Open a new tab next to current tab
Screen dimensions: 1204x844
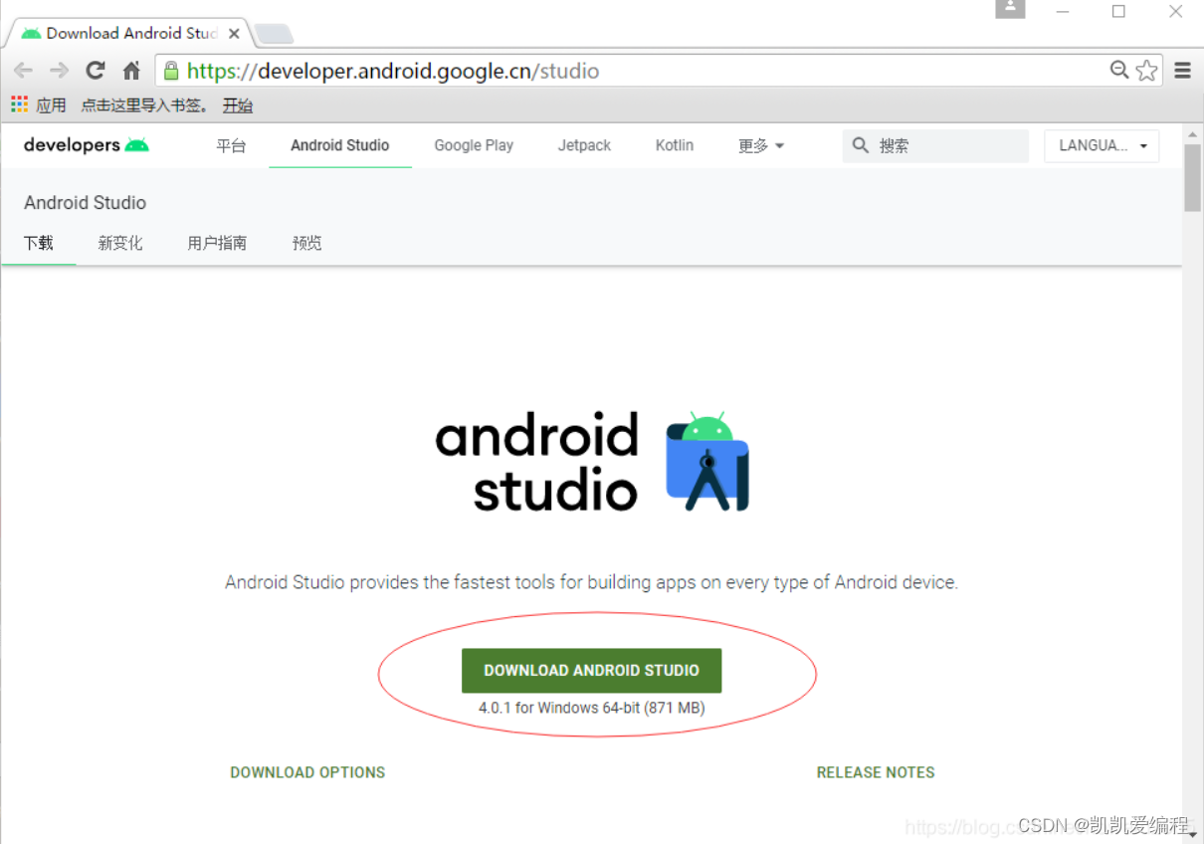(273, 34)
